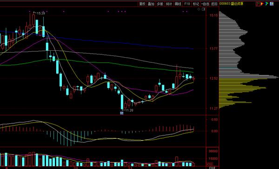The image size is (279, 169).
Task: Click the blue grid icon at top right
Action: (272, 4)
